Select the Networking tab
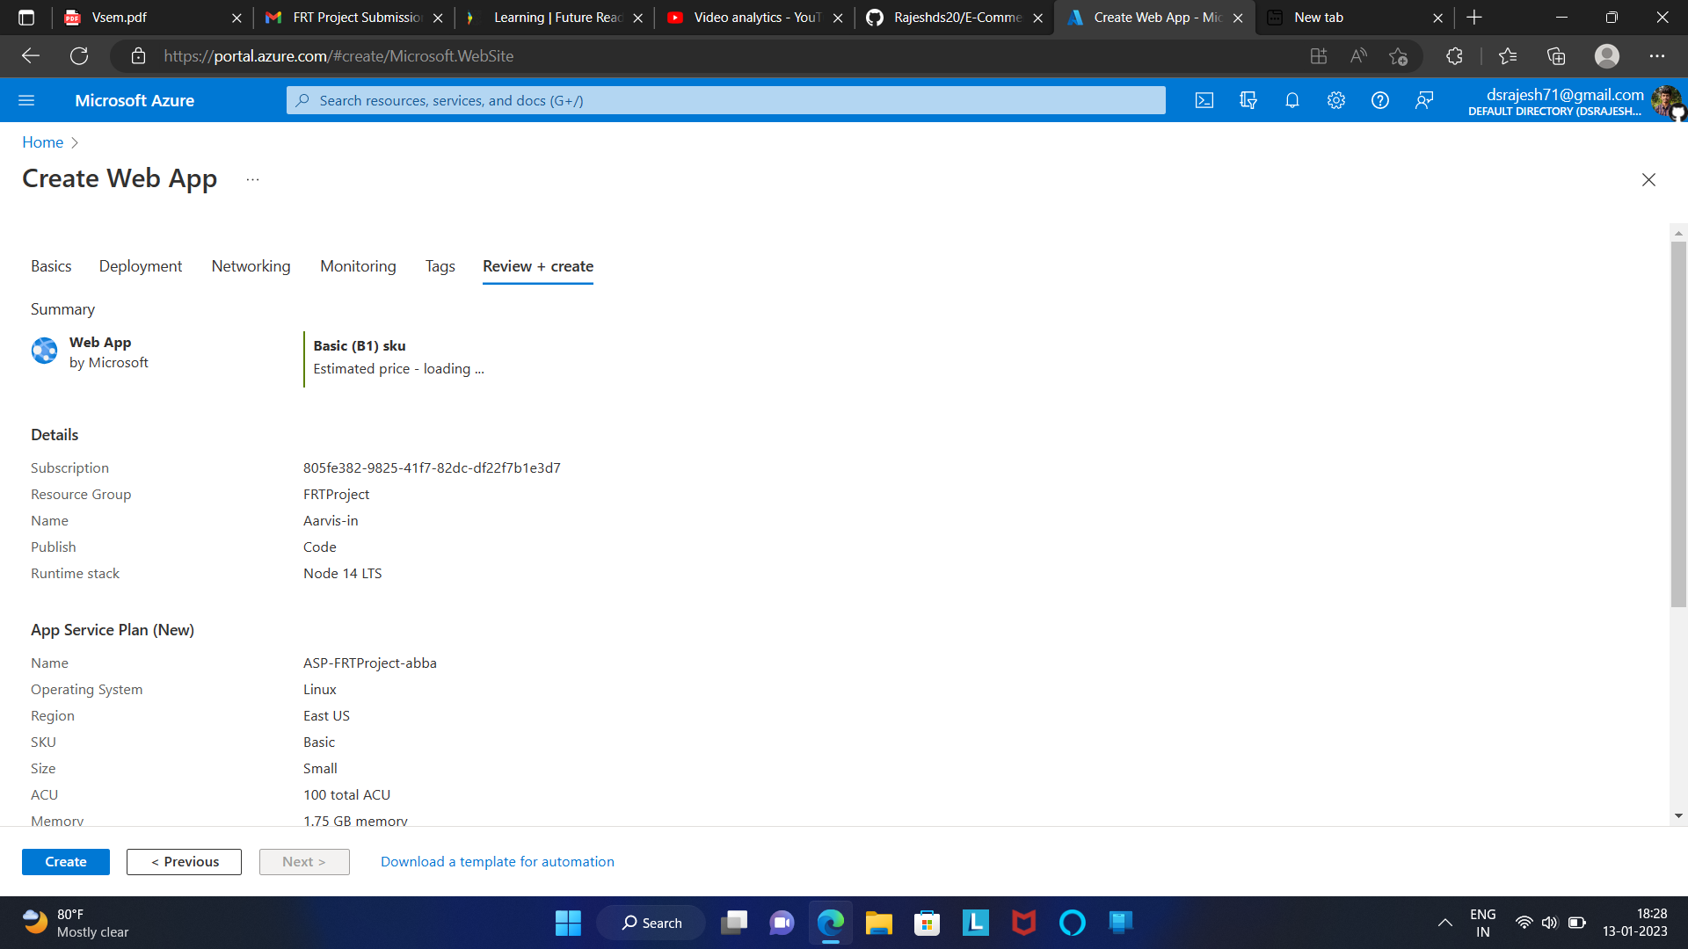The height and width of the screenshot is (949, 1688). pyautogui.click(x=251, y=266)
